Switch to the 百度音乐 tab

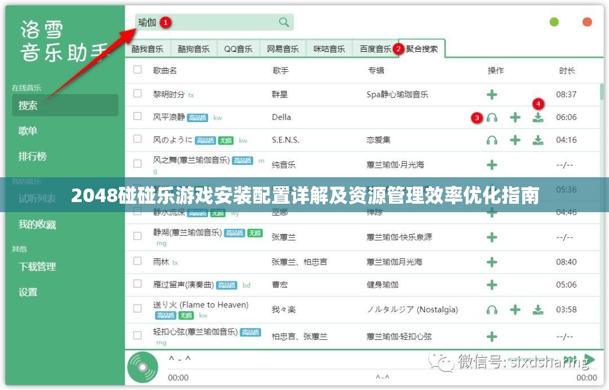point(376,49)
